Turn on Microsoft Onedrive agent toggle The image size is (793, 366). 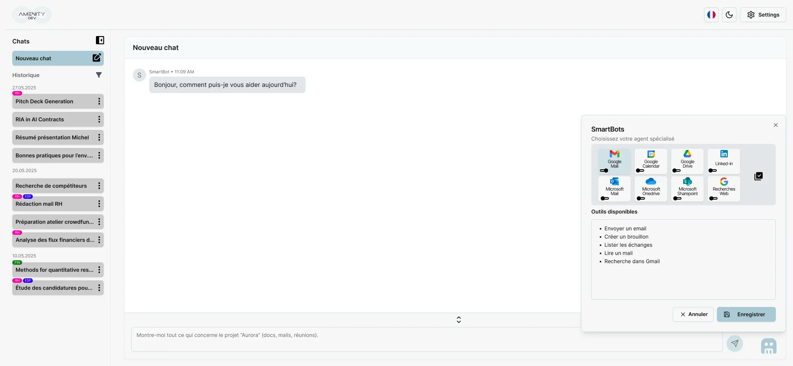640,198
